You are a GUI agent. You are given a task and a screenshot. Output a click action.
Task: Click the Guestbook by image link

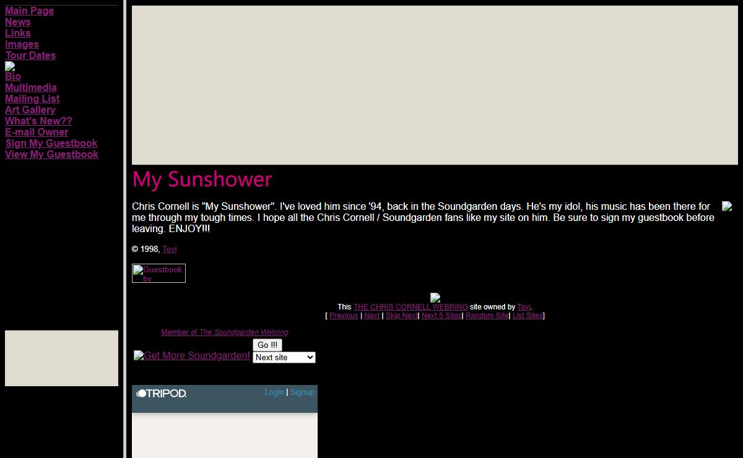[159, 274]
